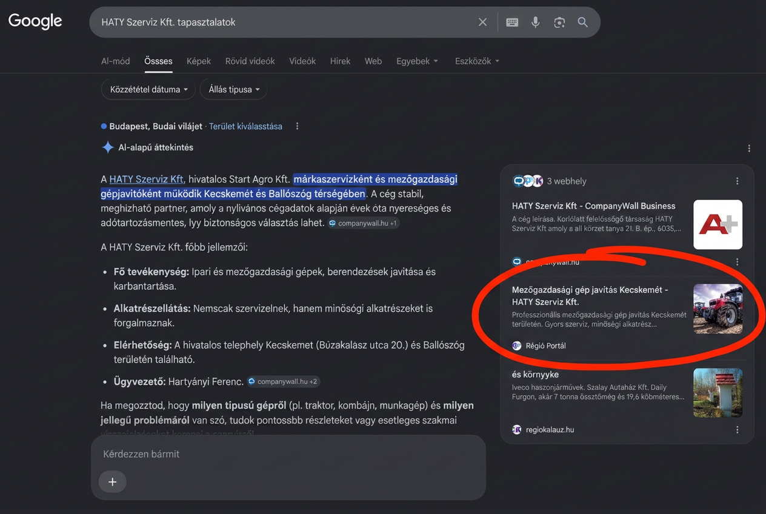
Task: Expand the Eszközök dropdown
Action: [478, 61]
